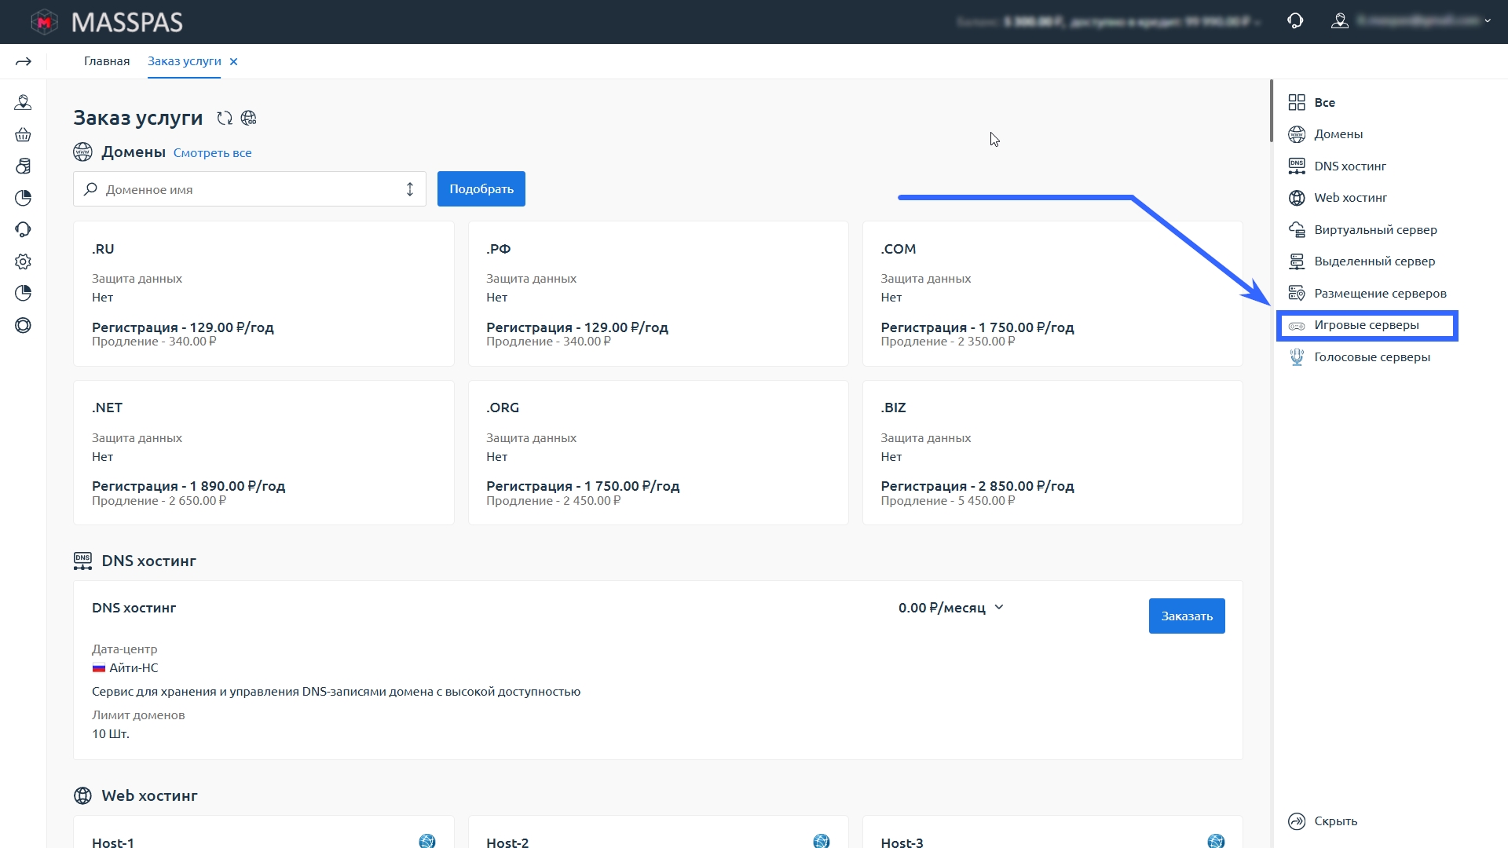Click the refresh icon next to Заказ услуги
The height and width of the screenshot is (848, 1508).
tap(225, 118)
